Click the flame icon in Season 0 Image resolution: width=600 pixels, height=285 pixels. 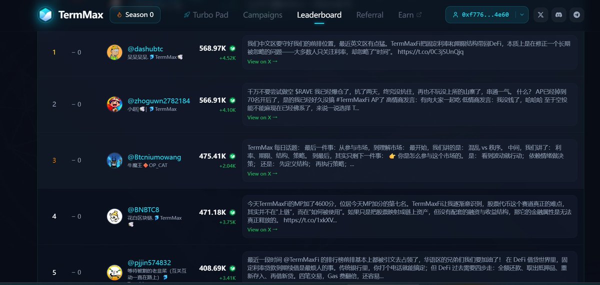[x=119, y=14]
